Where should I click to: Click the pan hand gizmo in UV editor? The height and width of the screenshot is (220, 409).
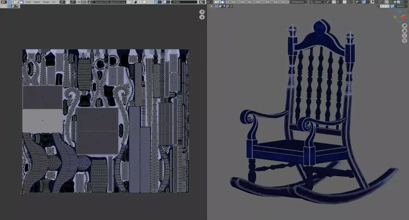202,17
